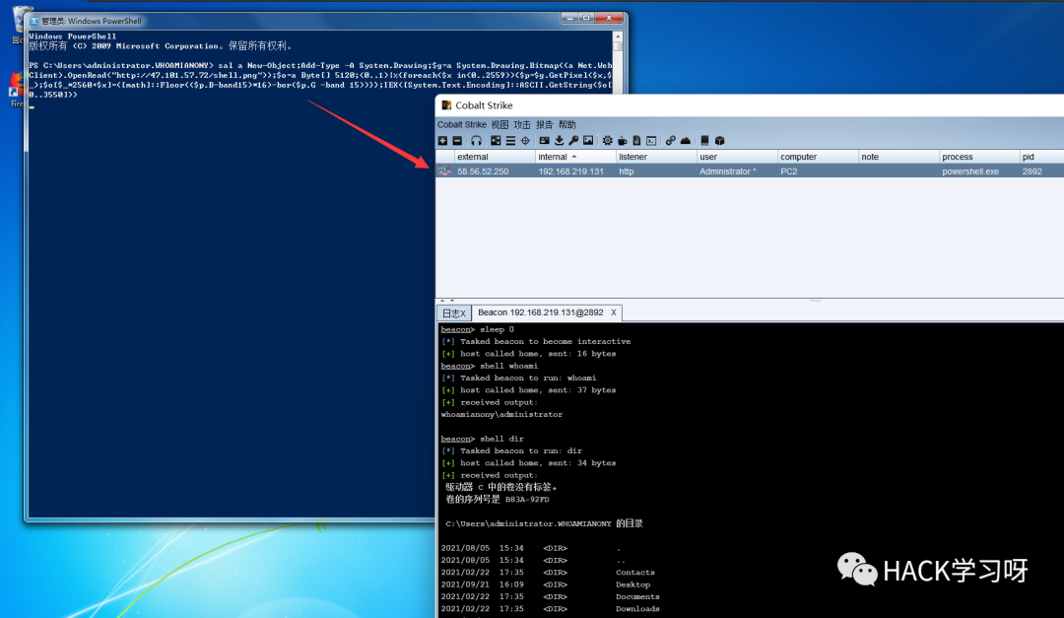Open the 报告 menu

click(545, 125)
